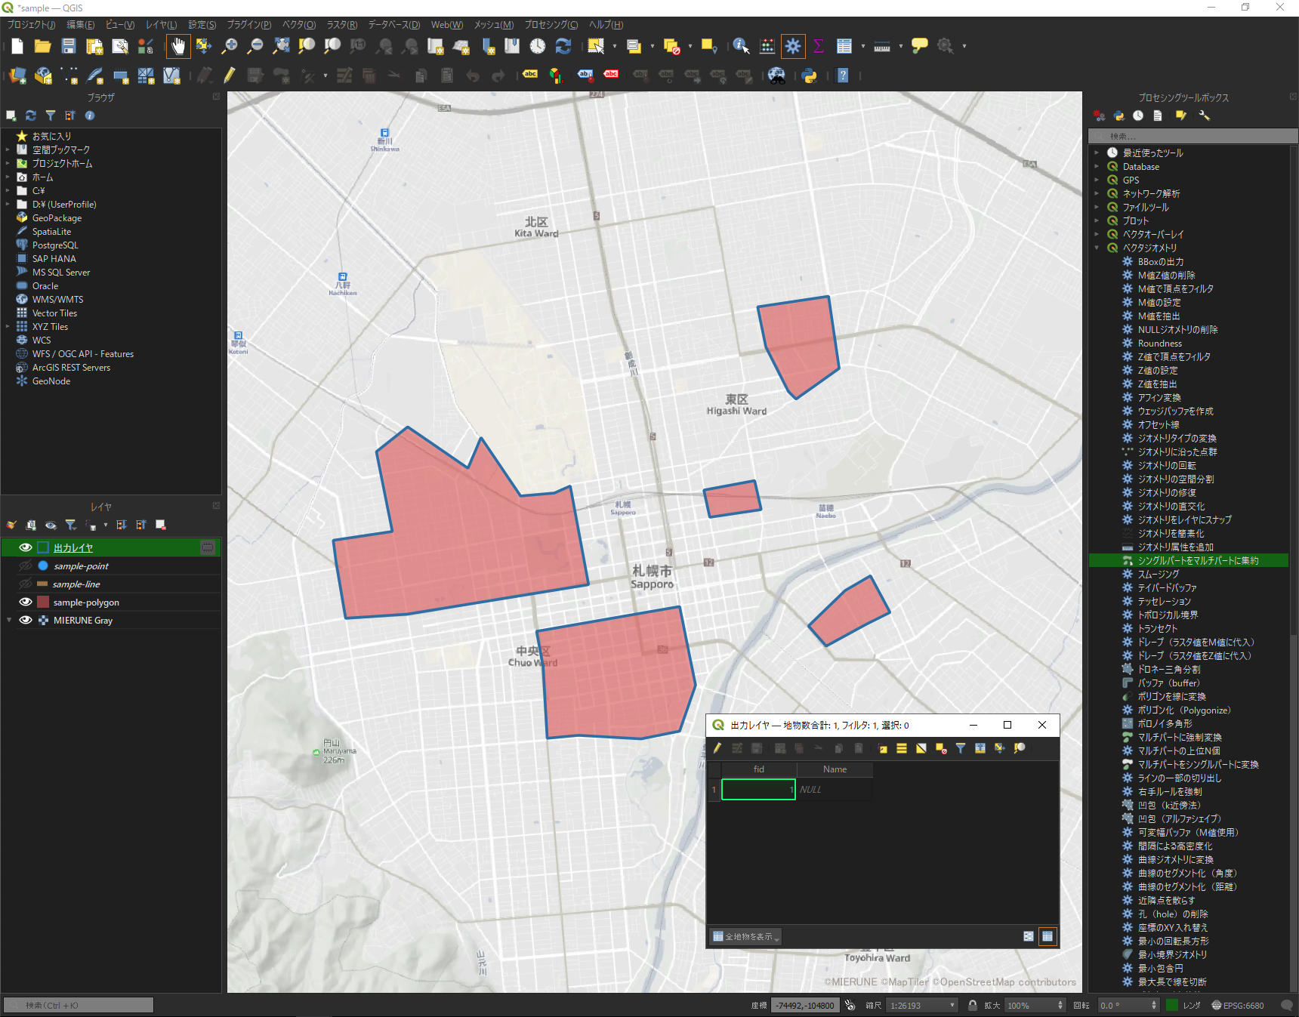1299x1017 pixels.
Task: Click the Help question mark icon
Action: pyautogui.click(x=843, y=76)
